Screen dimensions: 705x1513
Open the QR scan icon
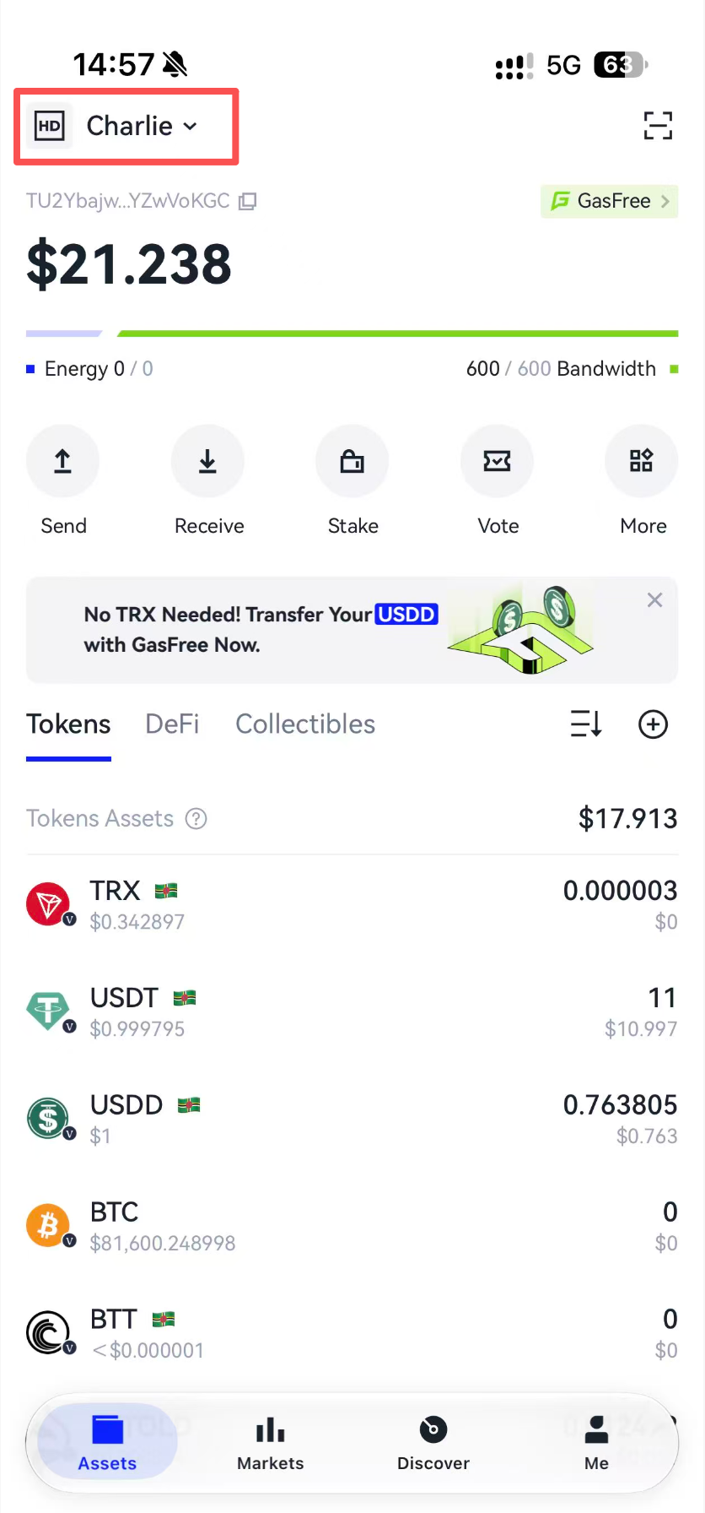[658, 126]
